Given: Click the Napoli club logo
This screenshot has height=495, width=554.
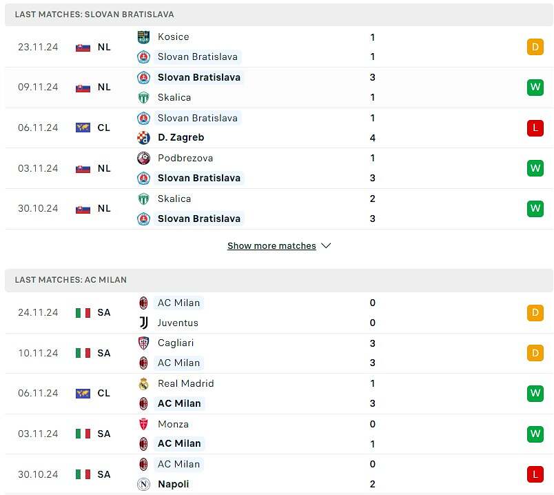Looking at the screenshot, I should (143, 484).
